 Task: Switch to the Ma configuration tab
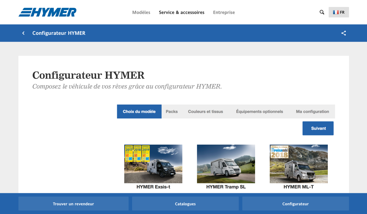click(x=313, y=112)
